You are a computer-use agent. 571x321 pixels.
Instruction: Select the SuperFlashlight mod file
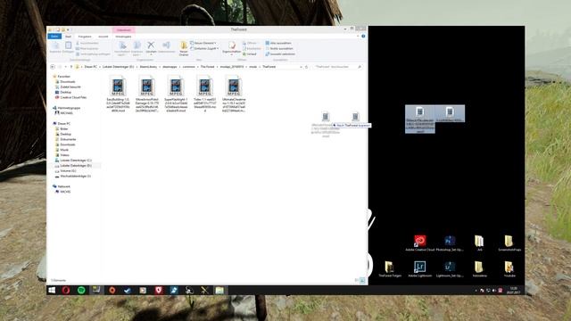176,94
